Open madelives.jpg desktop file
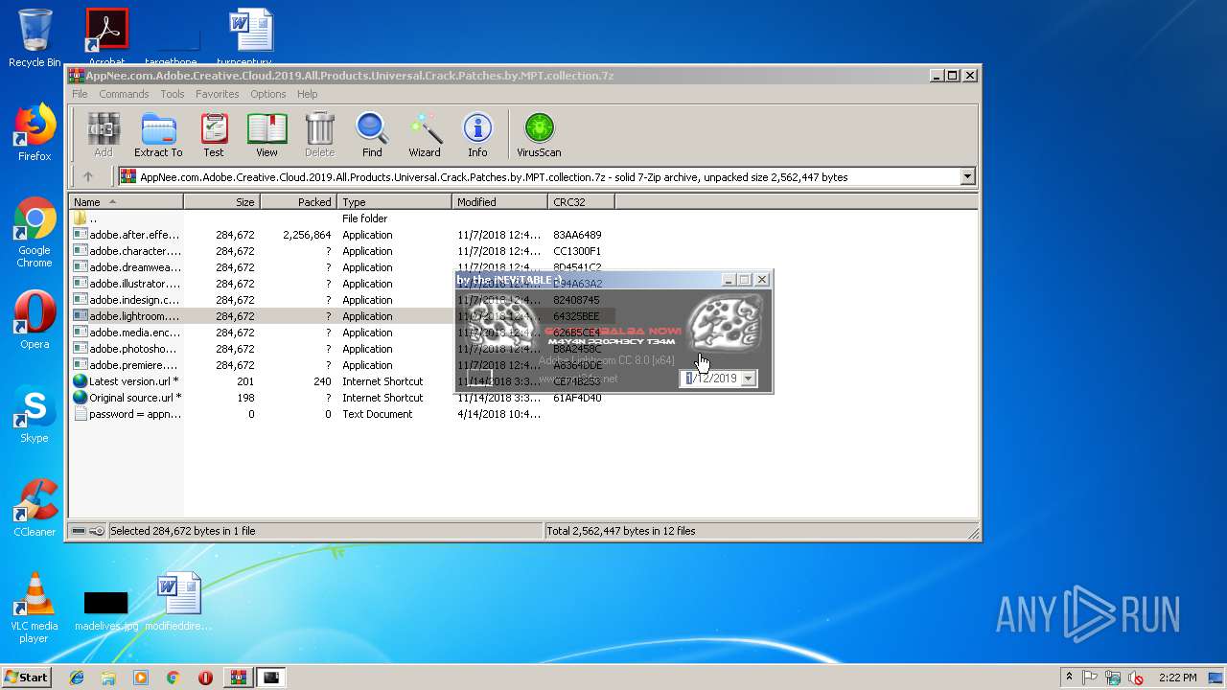 point(105,610)
